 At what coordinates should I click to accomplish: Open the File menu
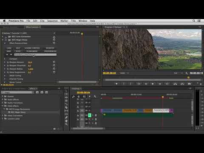[x=28, y=21]
